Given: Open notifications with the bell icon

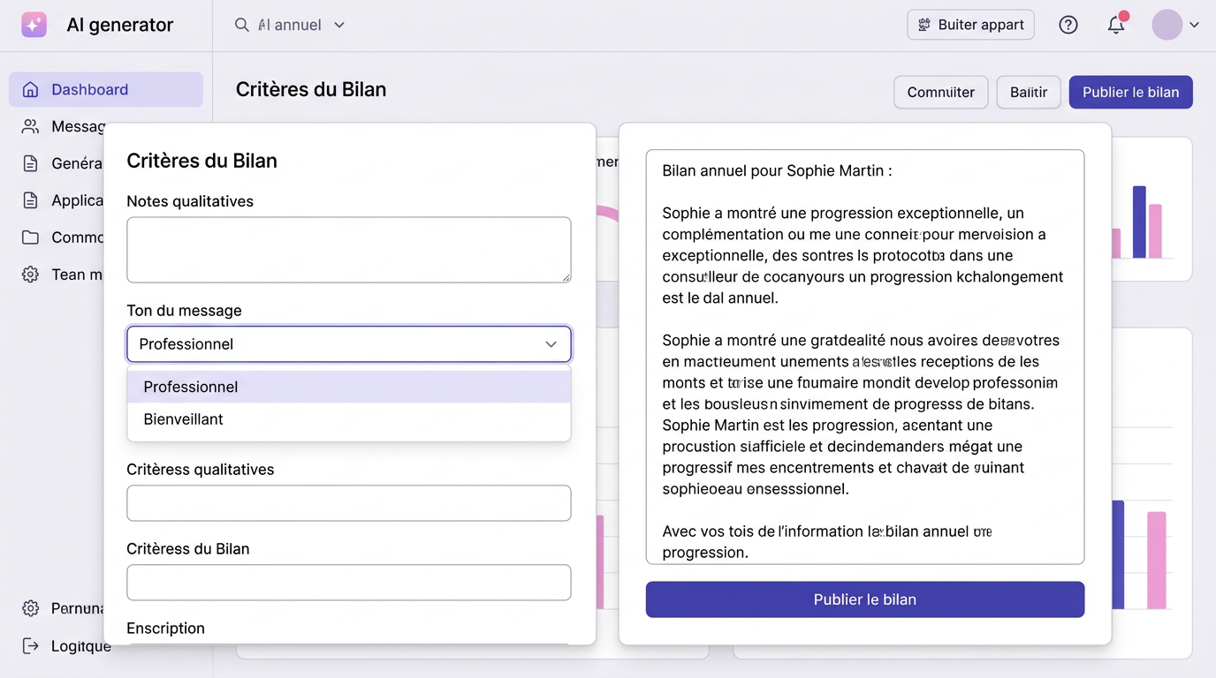Looking at the screenshot, I should tap(1116, 25).
